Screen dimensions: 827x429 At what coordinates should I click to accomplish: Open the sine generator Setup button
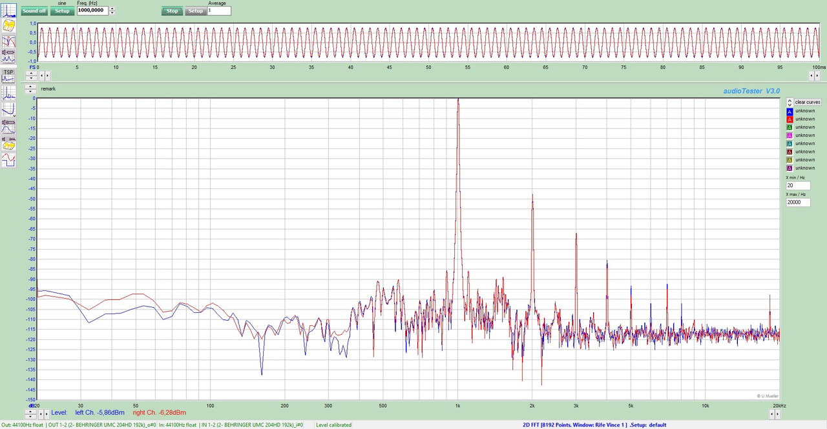pos(62,11)
